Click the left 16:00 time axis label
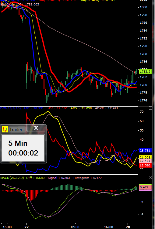The image size is (155, 229). point(7,227)
